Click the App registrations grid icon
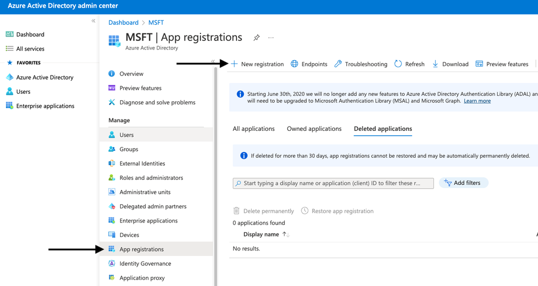 [112, 249]
